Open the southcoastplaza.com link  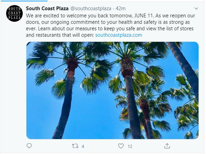click(x=118, y=35)
